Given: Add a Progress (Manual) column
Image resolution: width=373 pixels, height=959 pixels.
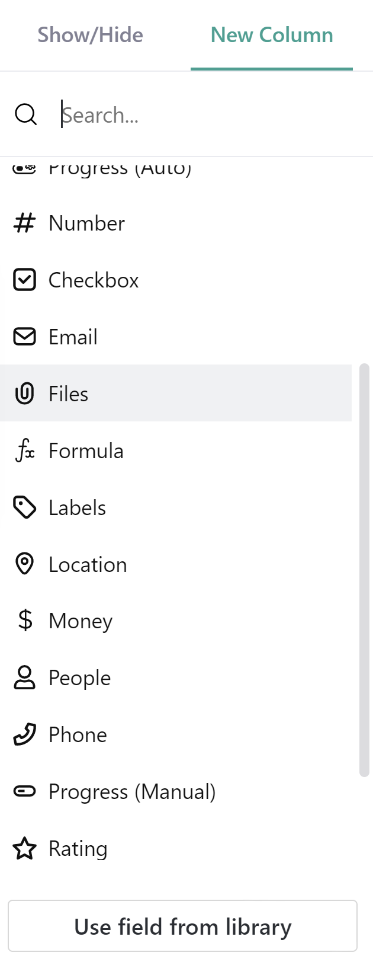Looking at the screenshot, I should tap(132, 791).
